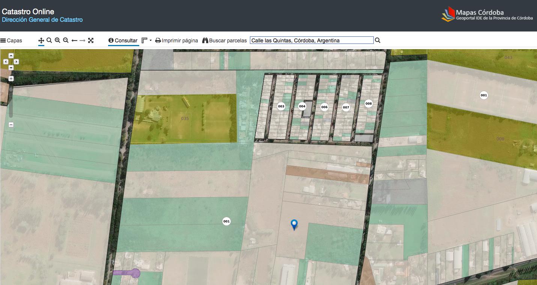Select the magnifier zoom-to-area tool
Screen dimensions: 537x285
tap(49, 40)
